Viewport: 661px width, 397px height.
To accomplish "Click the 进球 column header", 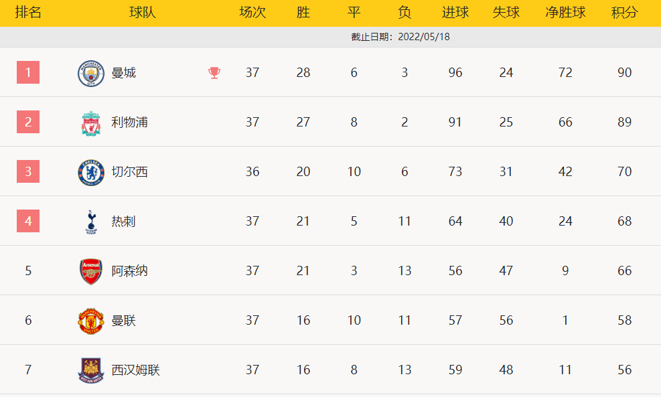I will 455,12.
